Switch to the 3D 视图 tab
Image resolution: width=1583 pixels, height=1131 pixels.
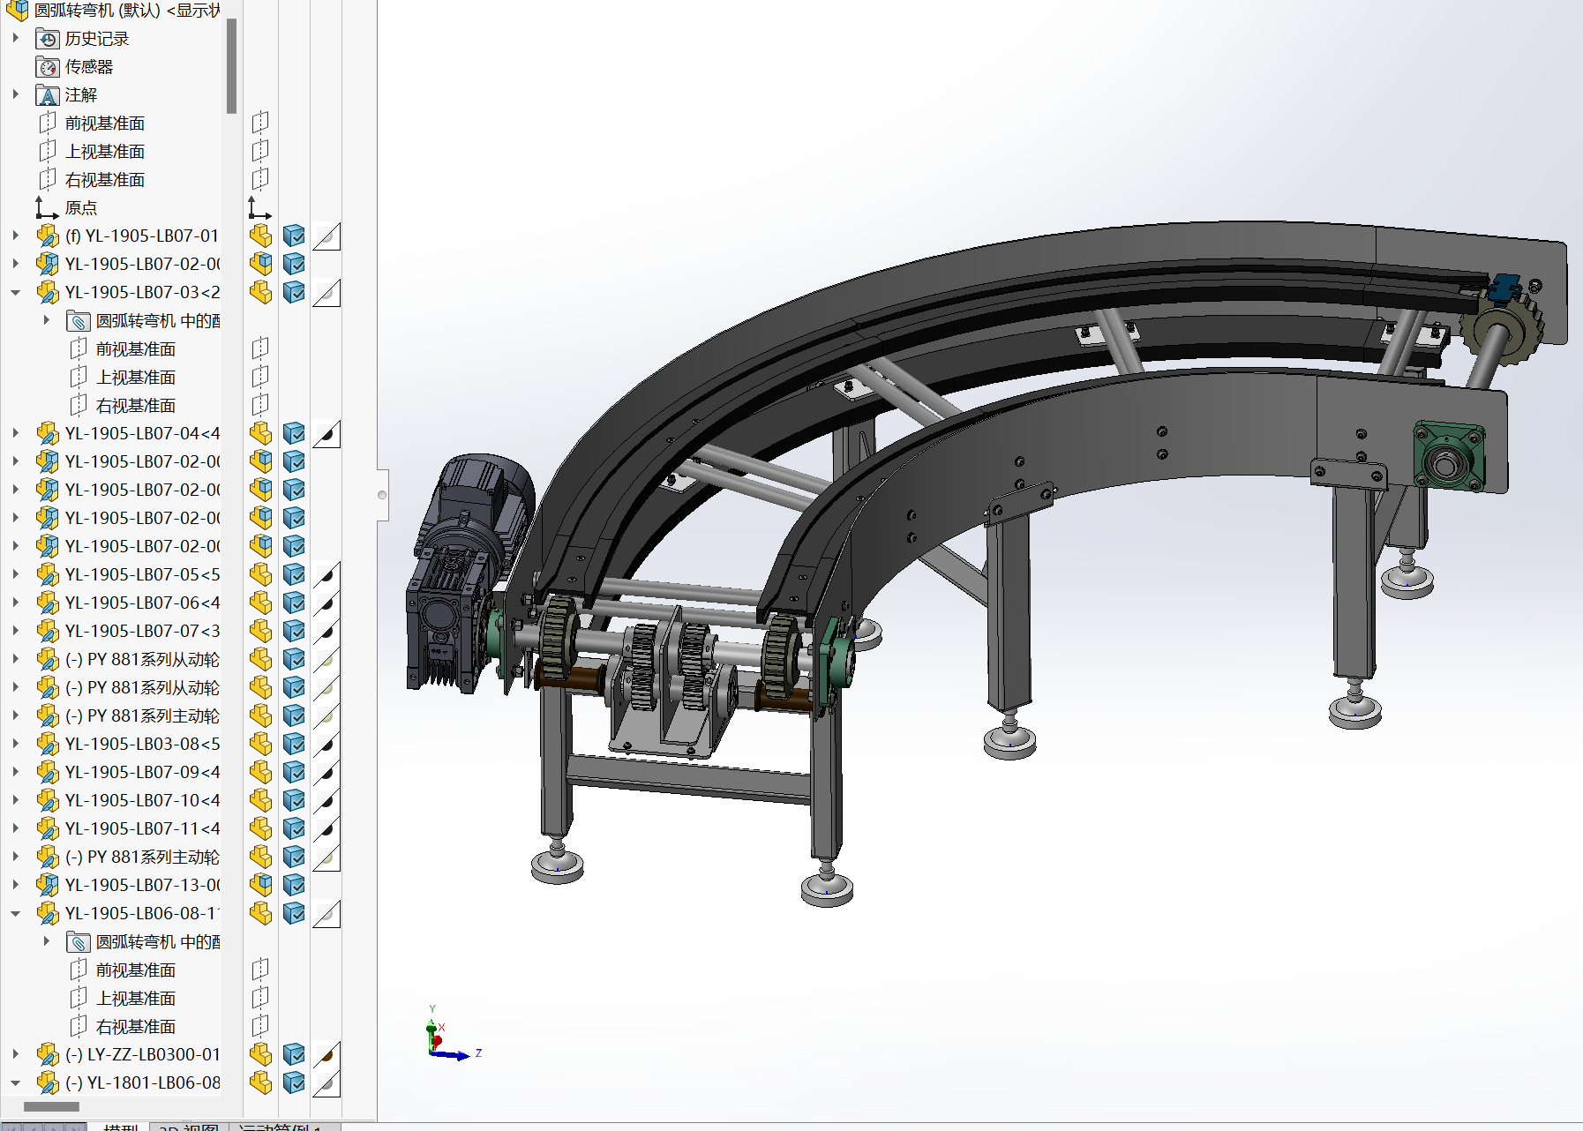(x=189, y=1127)
